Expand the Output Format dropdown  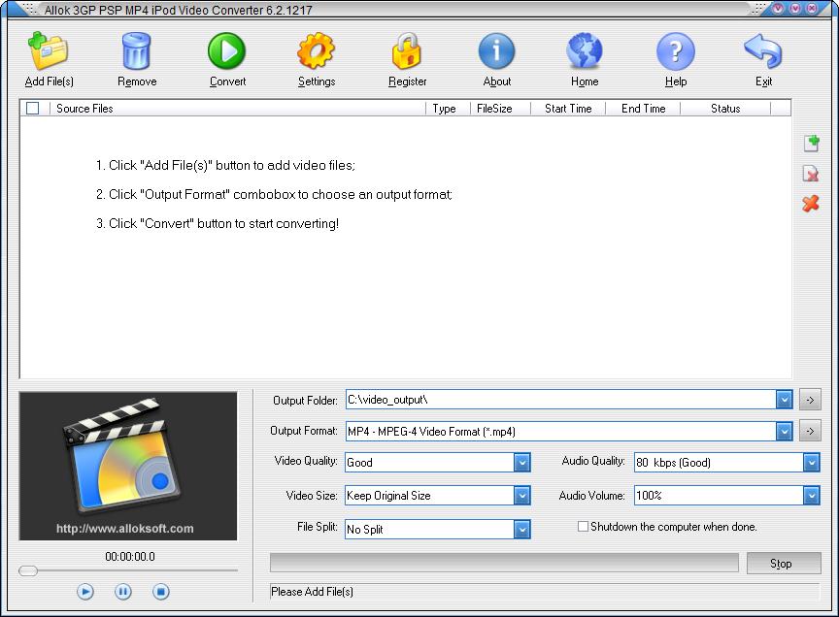pos(784,431)
